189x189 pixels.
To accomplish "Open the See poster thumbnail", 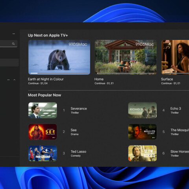I will (43, 132).
